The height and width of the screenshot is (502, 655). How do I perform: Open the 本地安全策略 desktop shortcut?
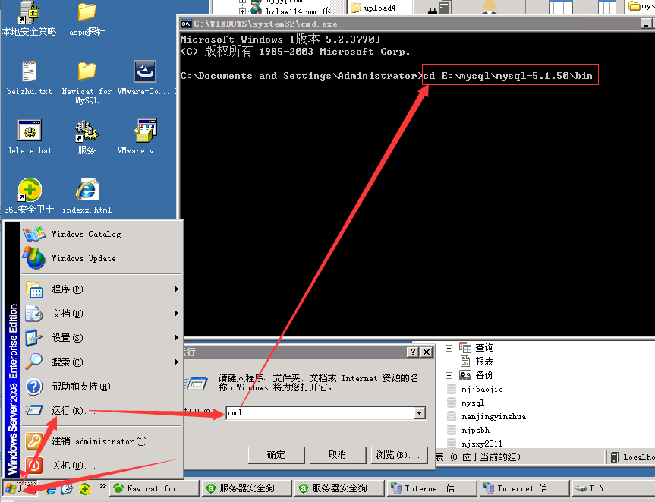tap(29, 18)
